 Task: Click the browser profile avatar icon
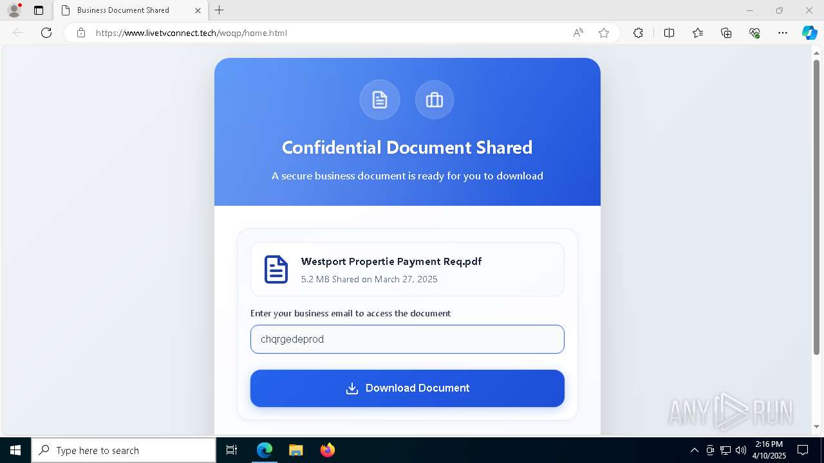point(14,10)
